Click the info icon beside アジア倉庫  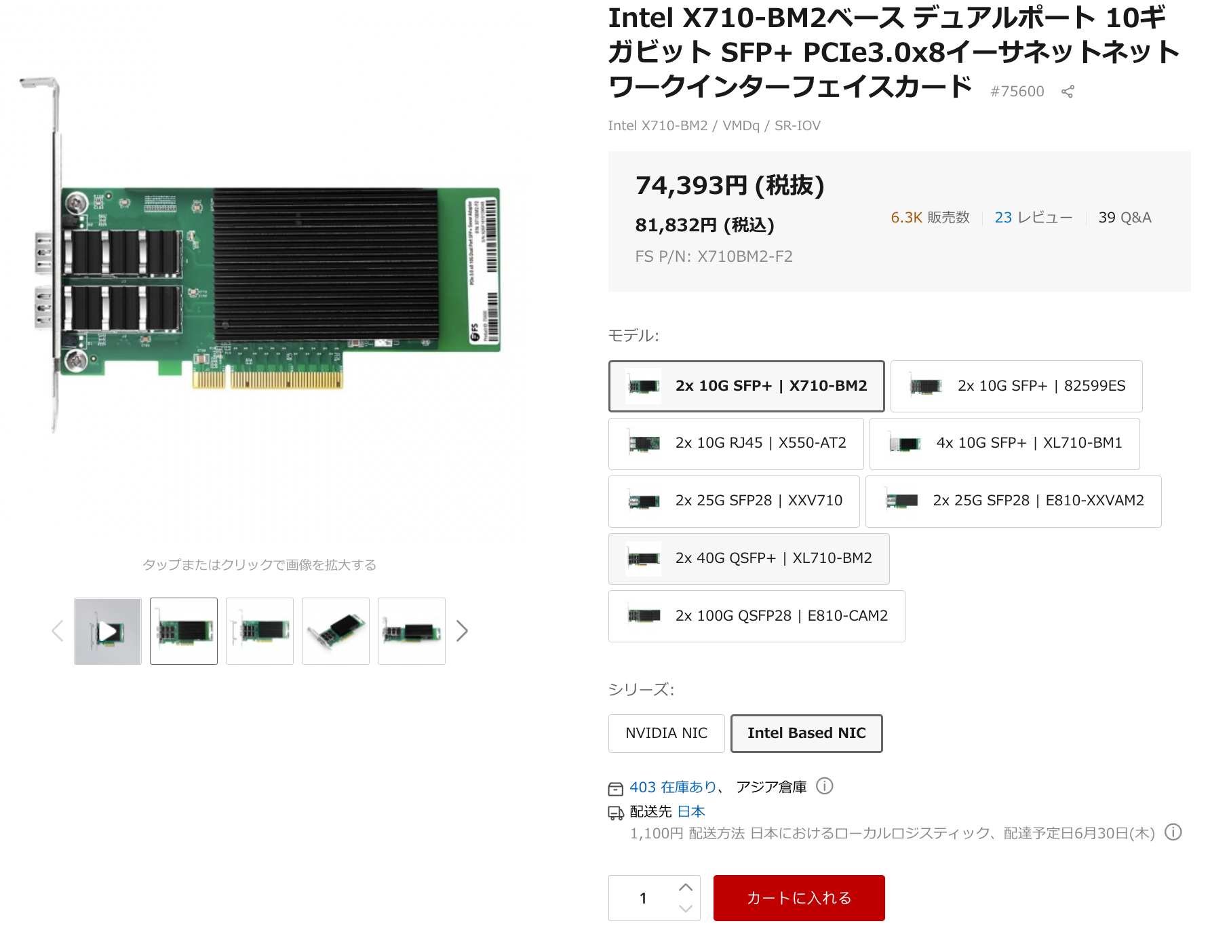(824, 786)
